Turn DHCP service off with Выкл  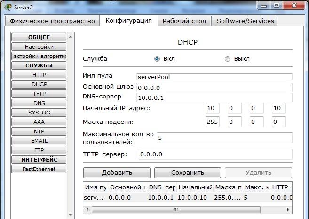coord(228,59)
